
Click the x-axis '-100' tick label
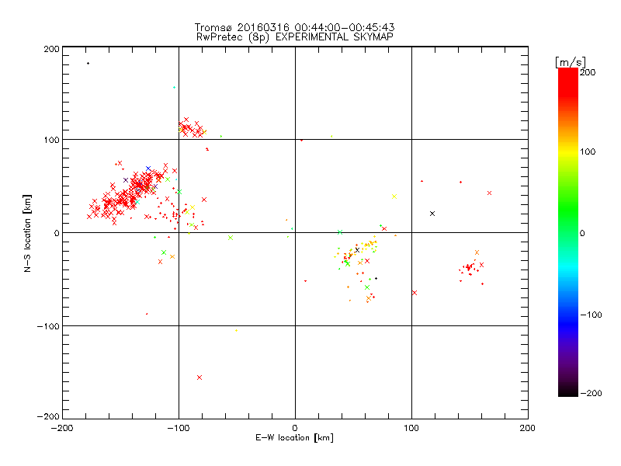point(179,428)
